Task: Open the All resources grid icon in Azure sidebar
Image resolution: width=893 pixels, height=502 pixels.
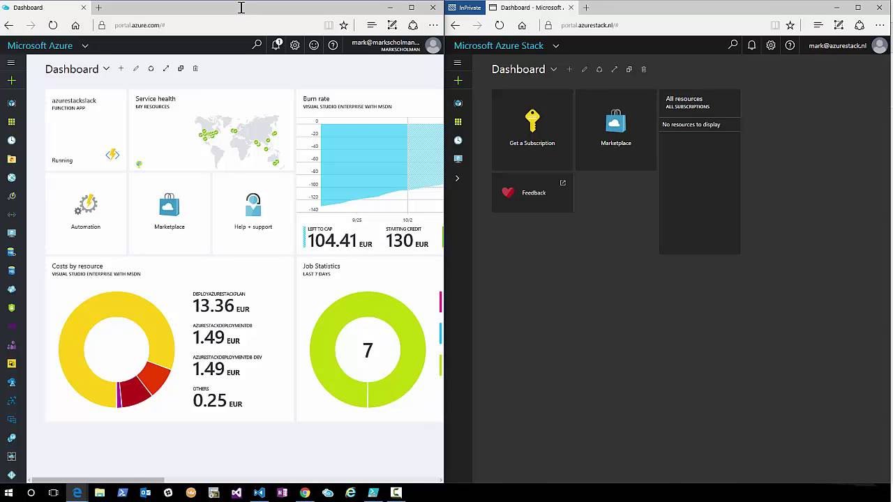Action: pos(11,122)
